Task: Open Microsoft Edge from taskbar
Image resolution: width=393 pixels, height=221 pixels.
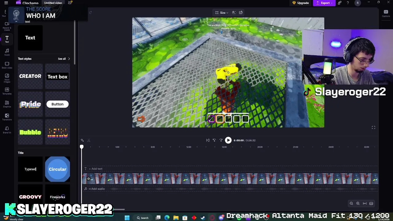Action: point(167,218)
